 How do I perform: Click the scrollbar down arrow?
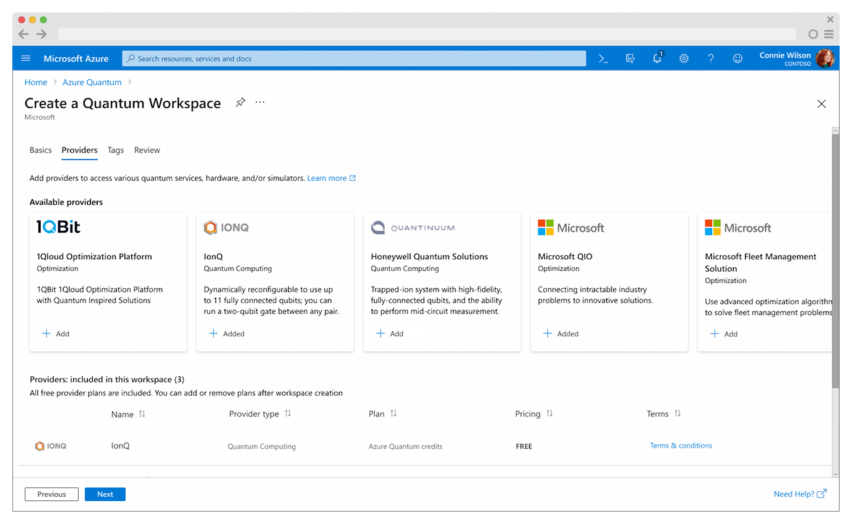pos(835,473)
